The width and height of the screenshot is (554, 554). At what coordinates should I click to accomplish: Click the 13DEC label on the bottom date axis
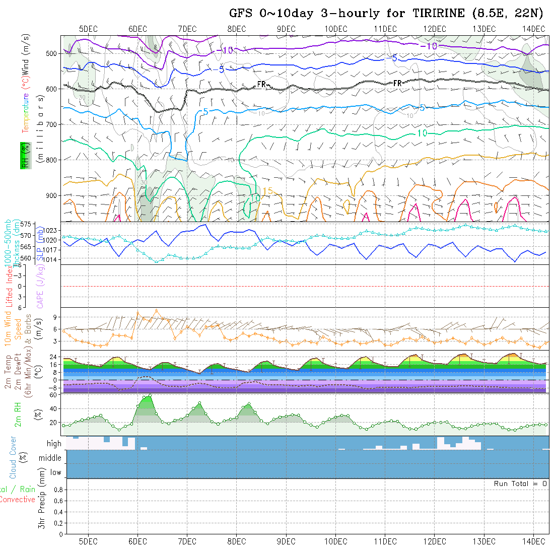click(484, 541)
